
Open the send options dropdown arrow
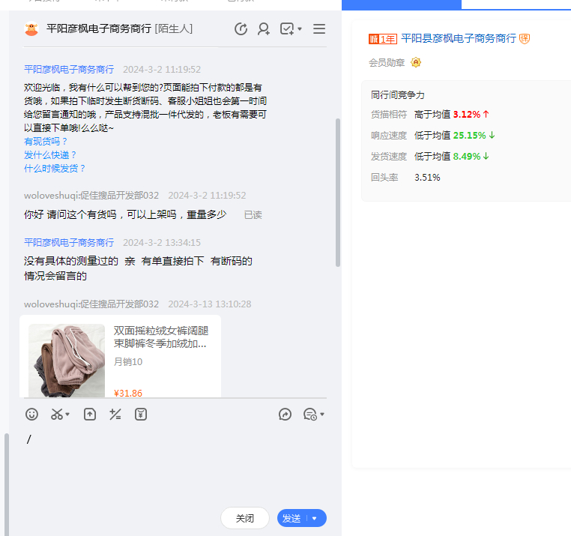click(x=315, y=518)
